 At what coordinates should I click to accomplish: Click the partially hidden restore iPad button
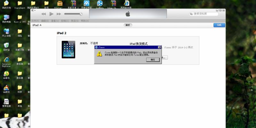(164, 58)
